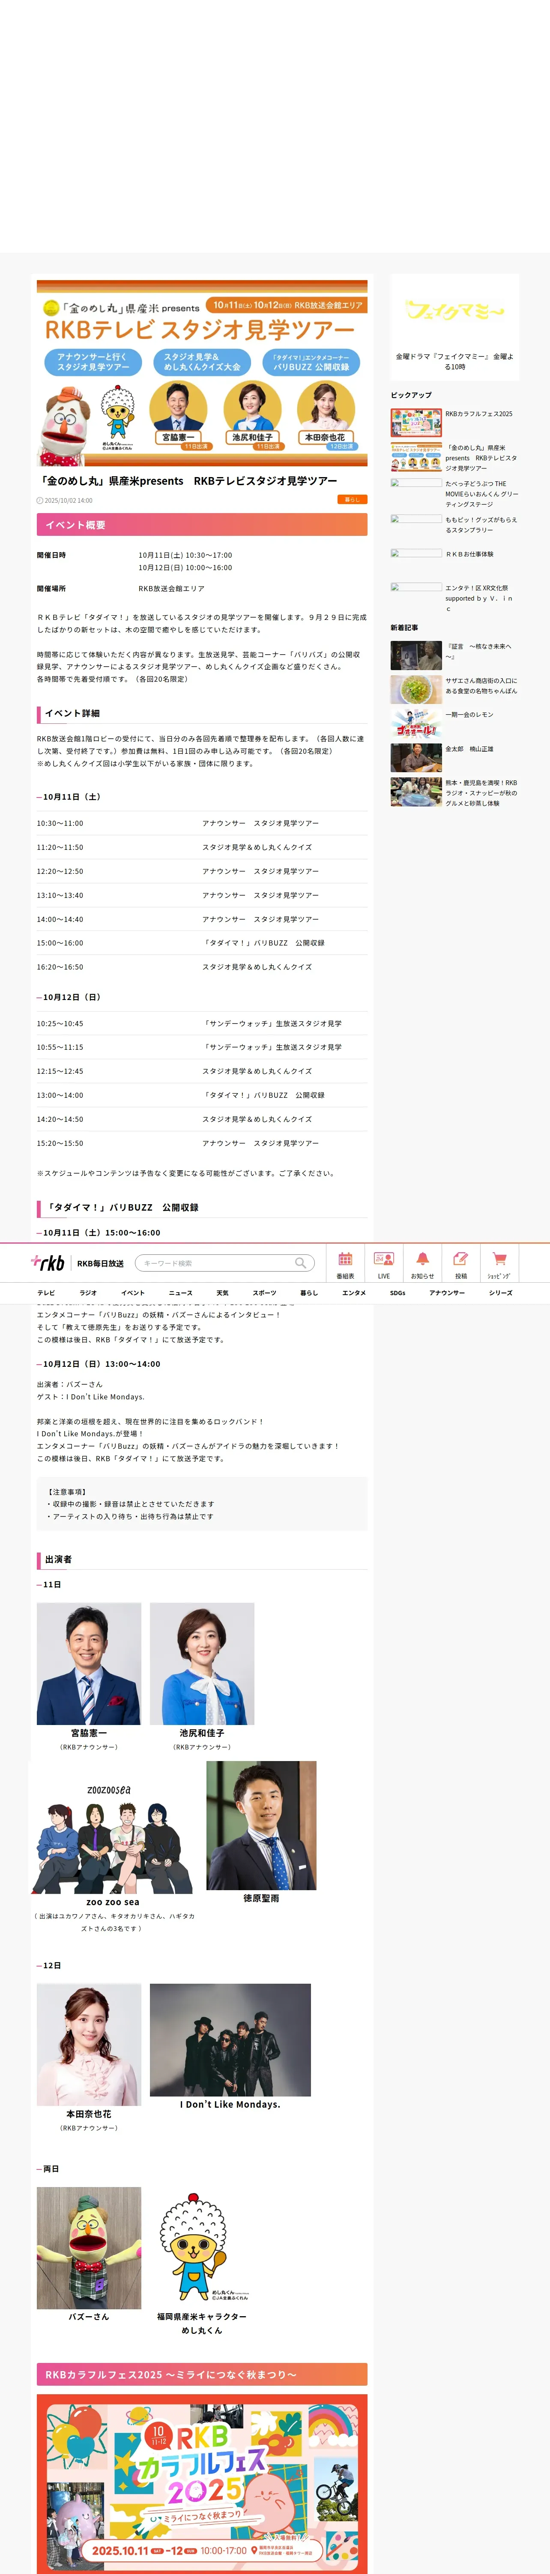Click the magnifier icon in search box

click(299, 1263)
